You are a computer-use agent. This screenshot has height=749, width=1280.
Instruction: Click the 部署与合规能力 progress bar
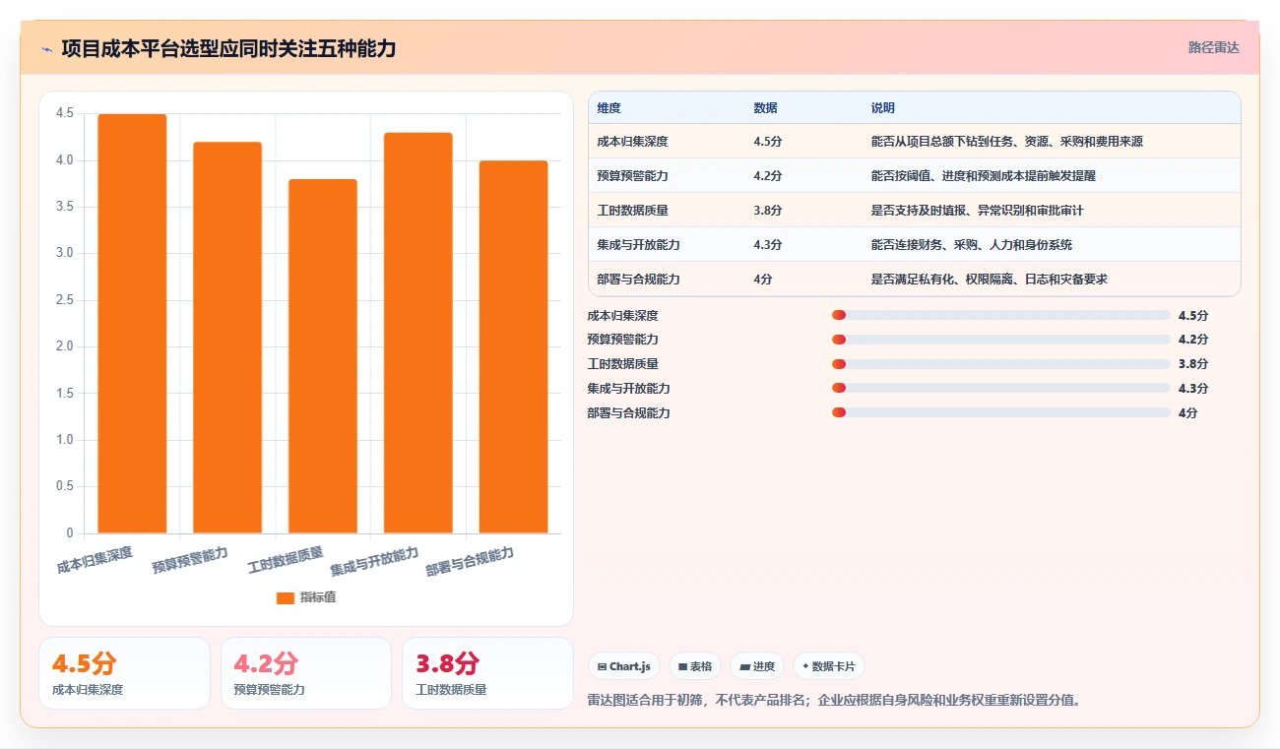[x=1001, y=413]
